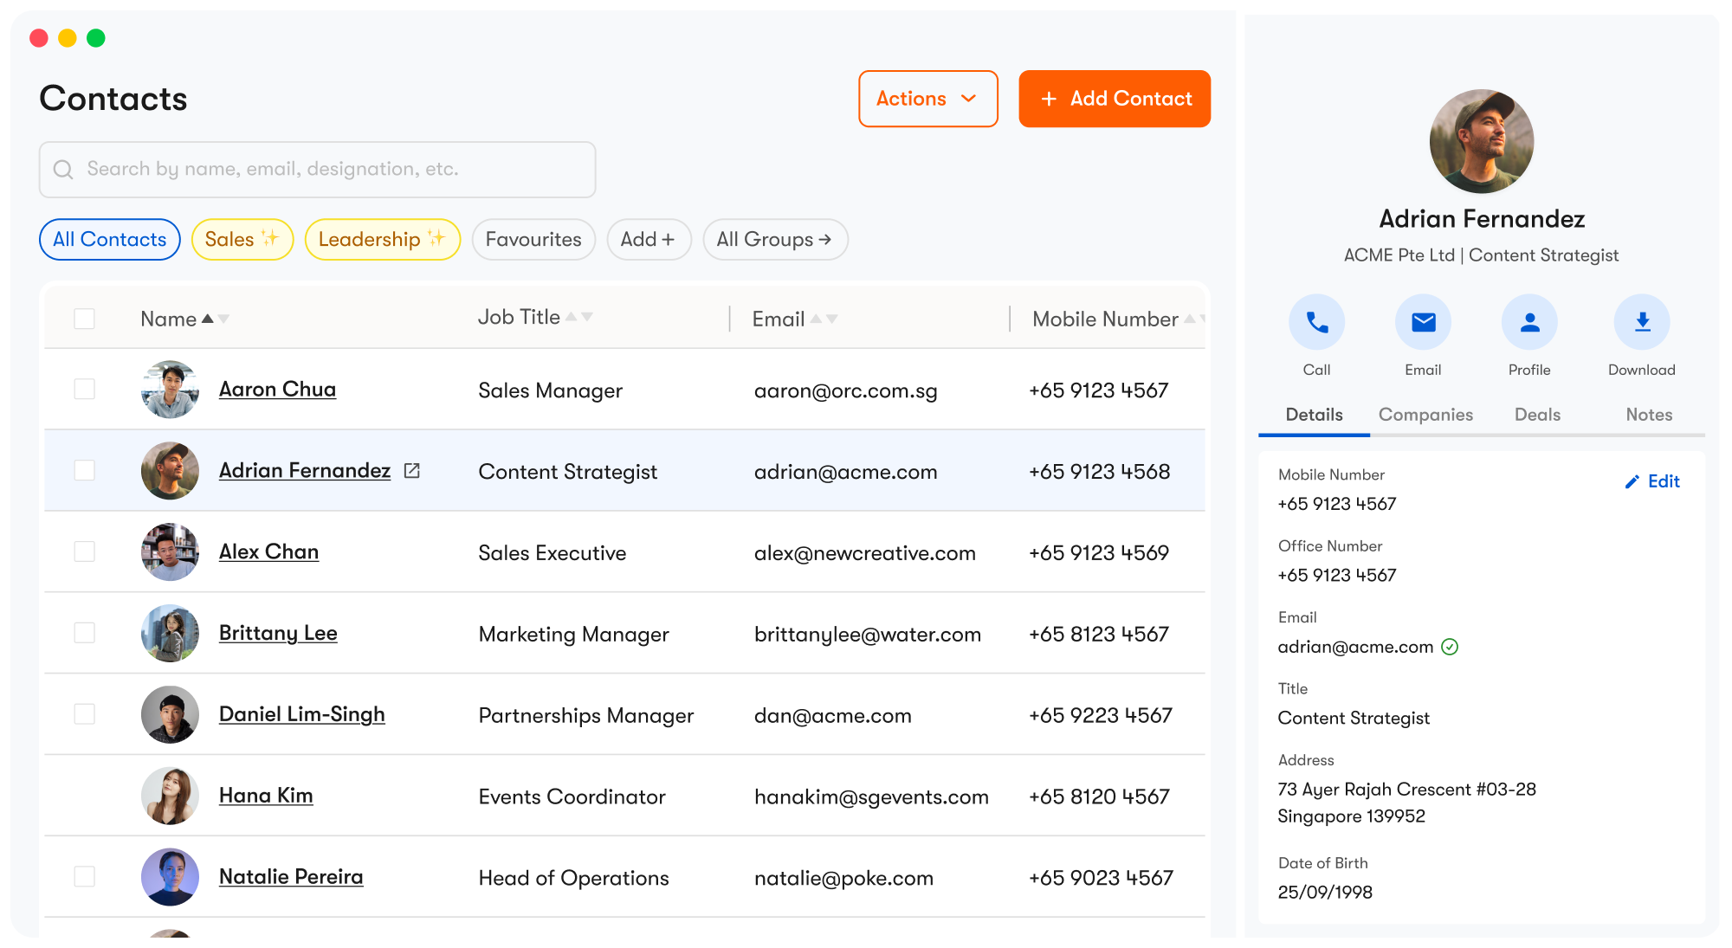Check the Brittany Lee row checkbox

[x=84, y=633]
